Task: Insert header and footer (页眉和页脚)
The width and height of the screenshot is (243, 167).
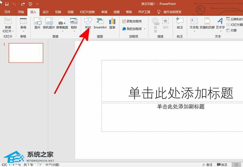Action: point(207,23)
